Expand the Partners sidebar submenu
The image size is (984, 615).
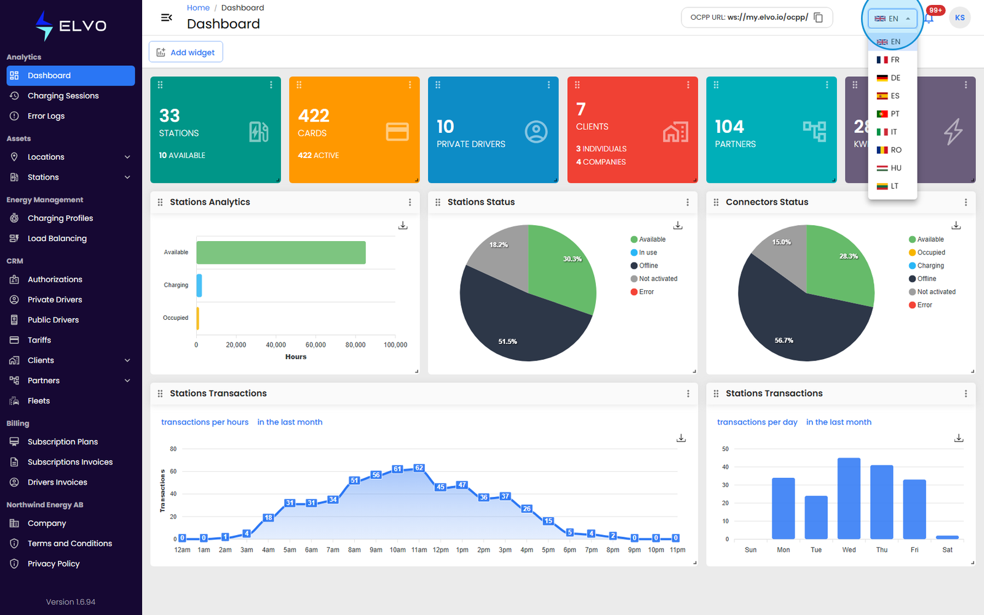127,381
